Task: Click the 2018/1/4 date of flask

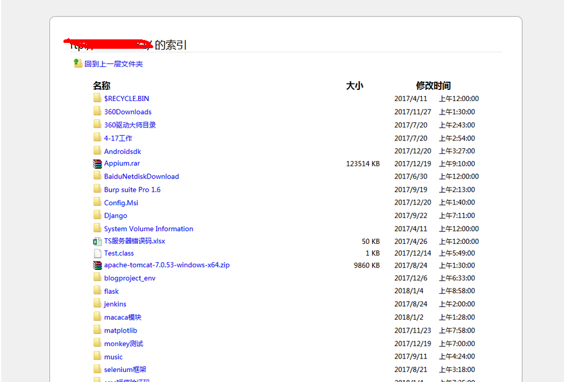Action: (409, 291)
